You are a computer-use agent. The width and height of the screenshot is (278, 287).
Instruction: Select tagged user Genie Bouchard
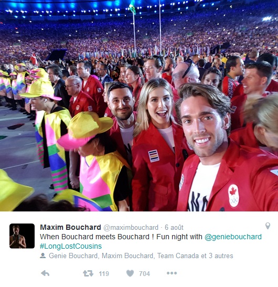[73, 256]
